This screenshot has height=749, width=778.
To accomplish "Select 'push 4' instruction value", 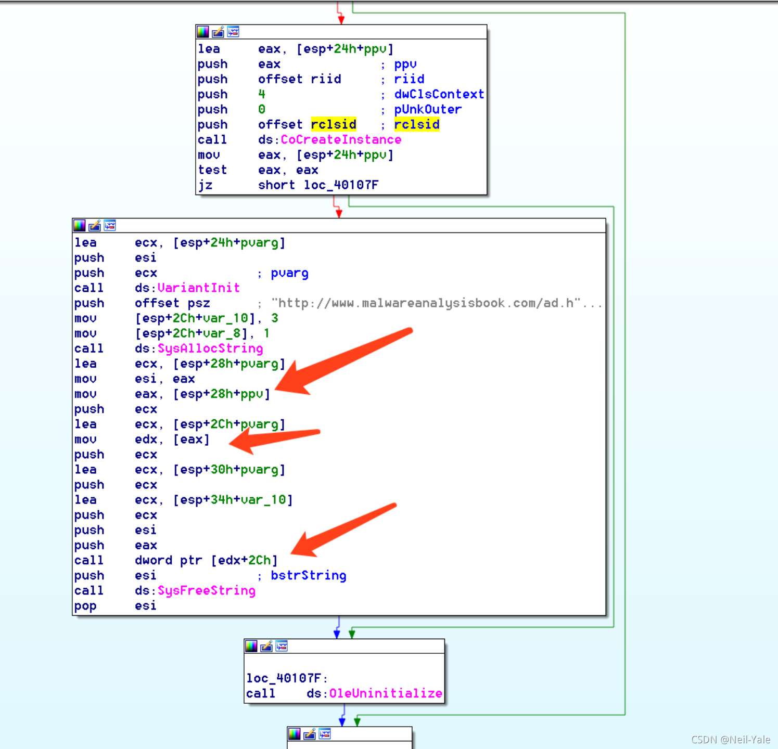I will tap(262, 95).
